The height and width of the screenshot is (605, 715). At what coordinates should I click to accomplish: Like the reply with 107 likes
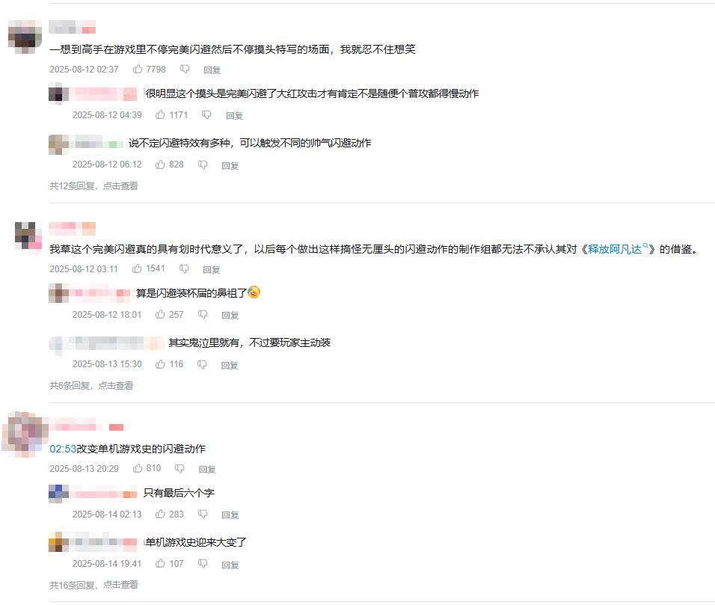[160, 564]
